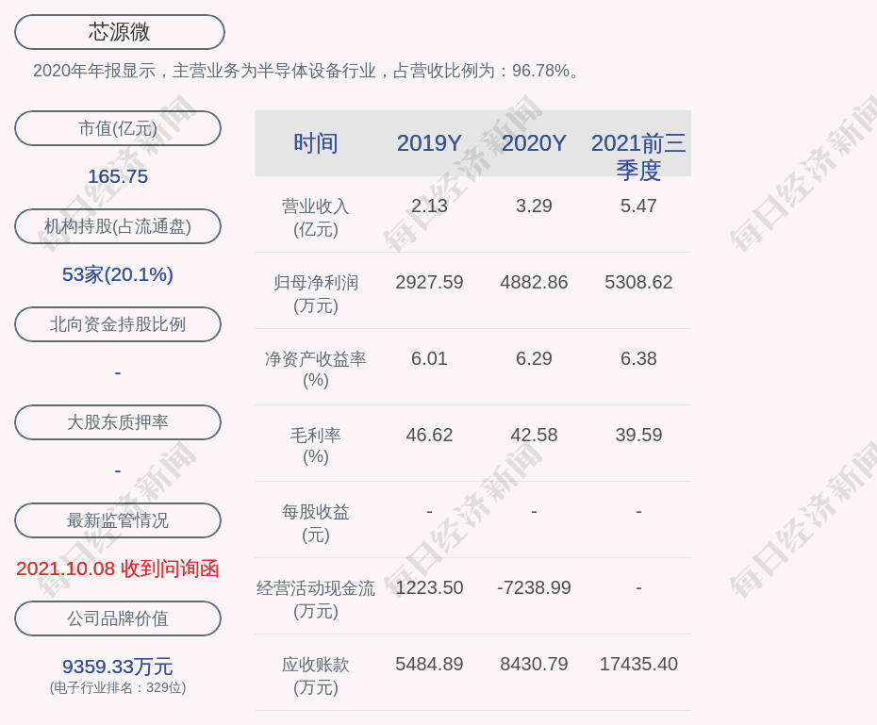Click the 应收账款(万元) row label
This screenshot has width=877, height=725.
316,676
